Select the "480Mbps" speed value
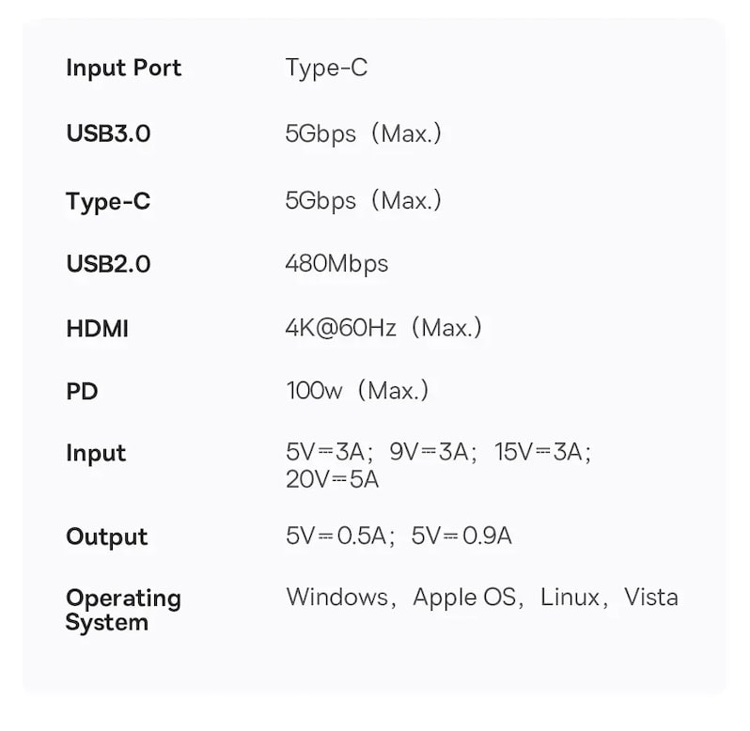The height and width of the screenshot is (731, 750). tap(336, 264)
